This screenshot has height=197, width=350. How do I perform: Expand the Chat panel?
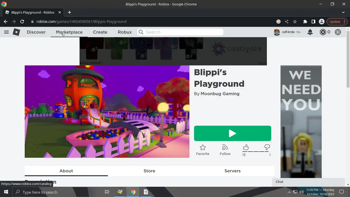click(x=308, y=182)
